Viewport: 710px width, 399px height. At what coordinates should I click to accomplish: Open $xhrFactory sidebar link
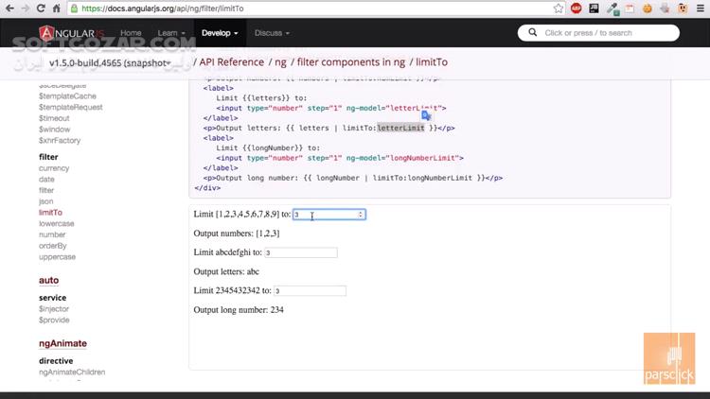60,140
